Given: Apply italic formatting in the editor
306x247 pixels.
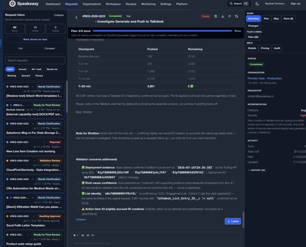Looking at the screenshot, I should click(x=78, y=235).
